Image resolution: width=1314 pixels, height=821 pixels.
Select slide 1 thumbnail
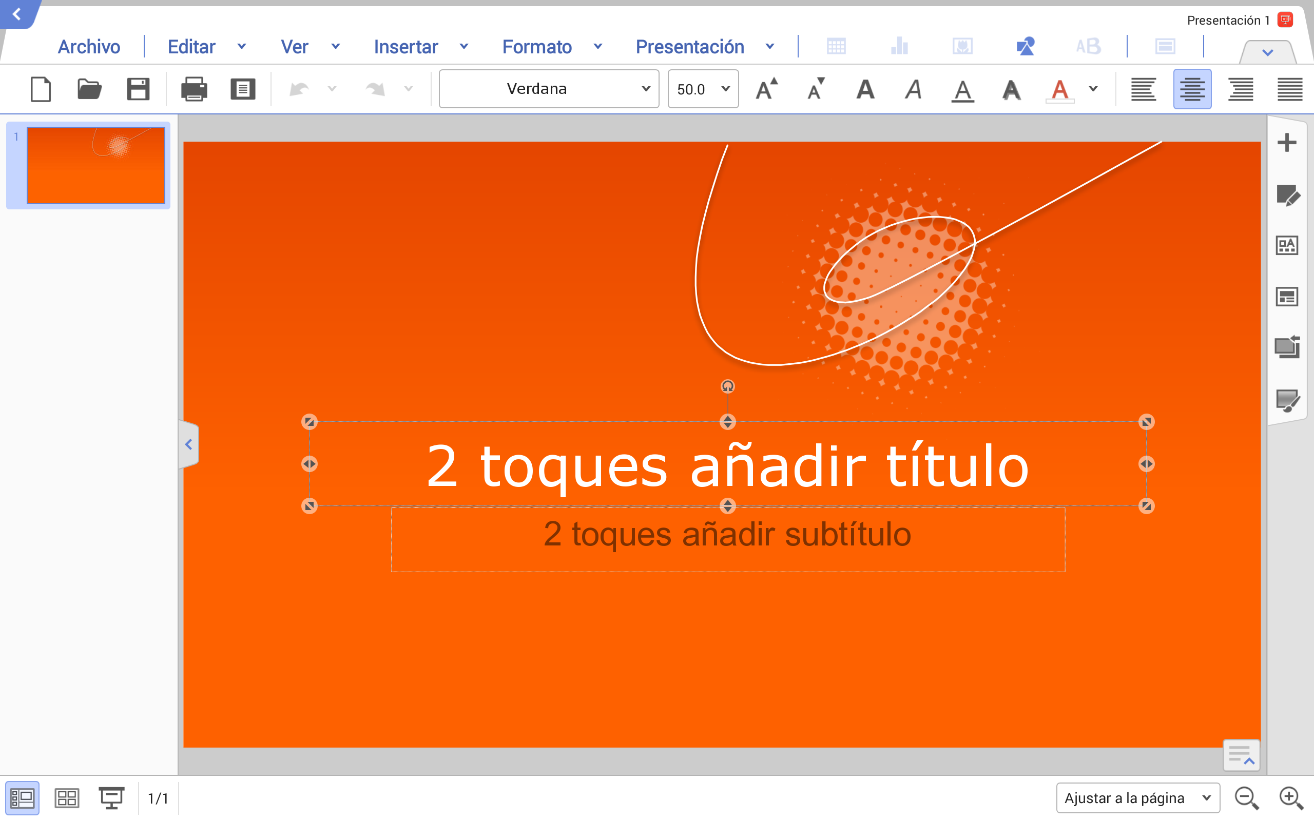[95, 166]
